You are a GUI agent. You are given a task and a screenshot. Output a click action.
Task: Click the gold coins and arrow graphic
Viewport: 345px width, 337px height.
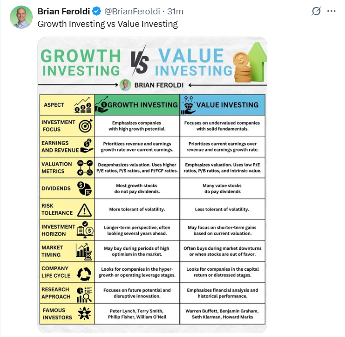point(250,63)
